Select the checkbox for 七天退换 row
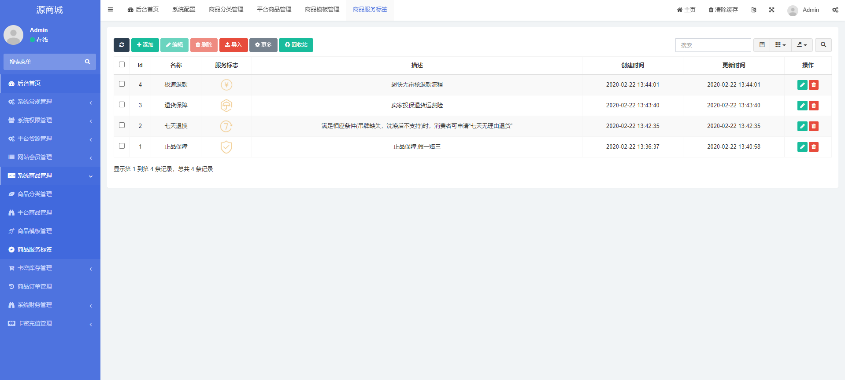Viewport: 845px width, 380px height. click(x=122, y=125)
